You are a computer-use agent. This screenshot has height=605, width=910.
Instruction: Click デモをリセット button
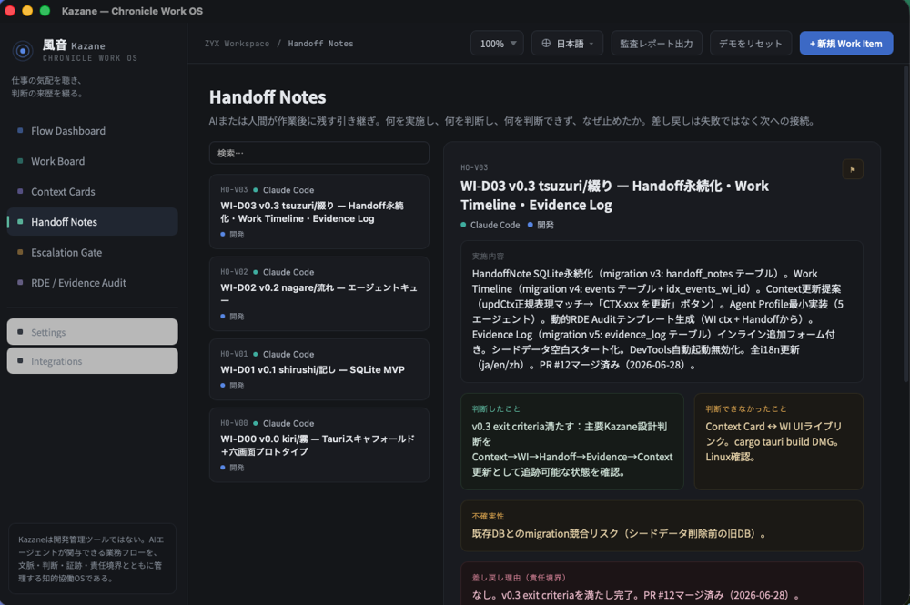[751, 44]
